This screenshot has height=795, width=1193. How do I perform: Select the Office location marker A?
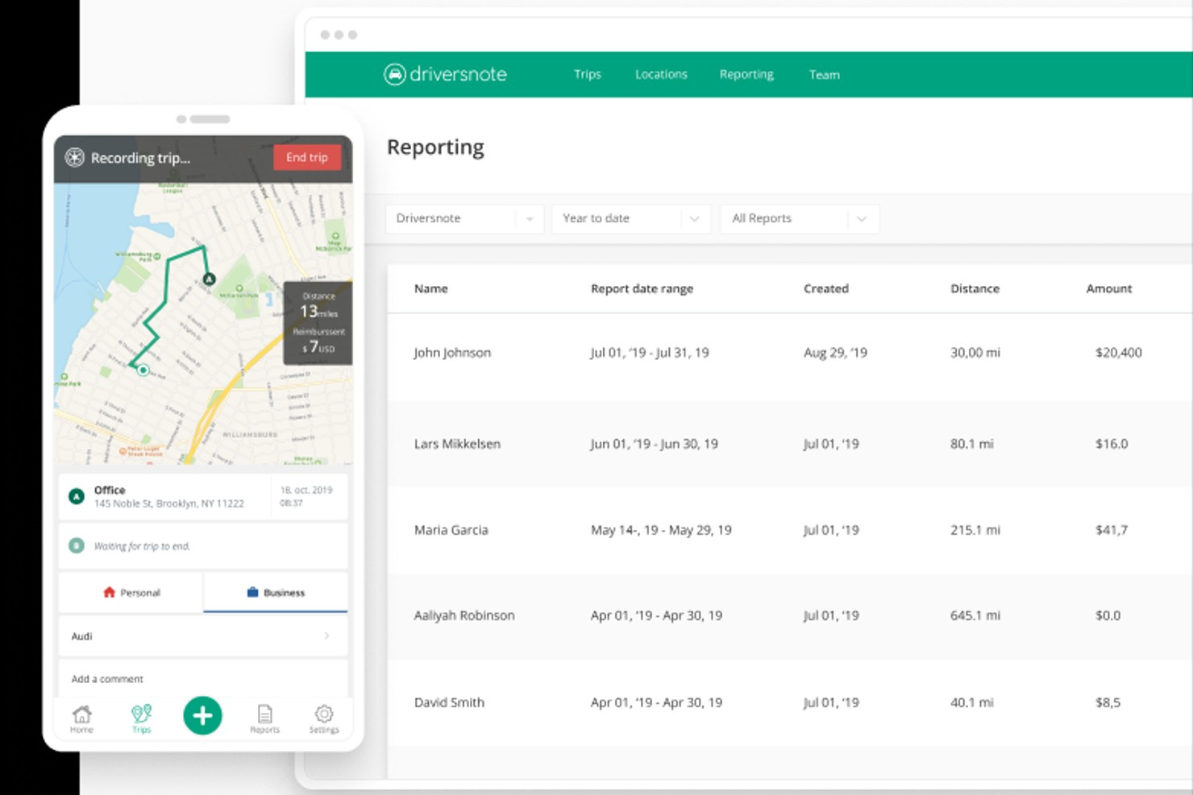click(76, 496)
